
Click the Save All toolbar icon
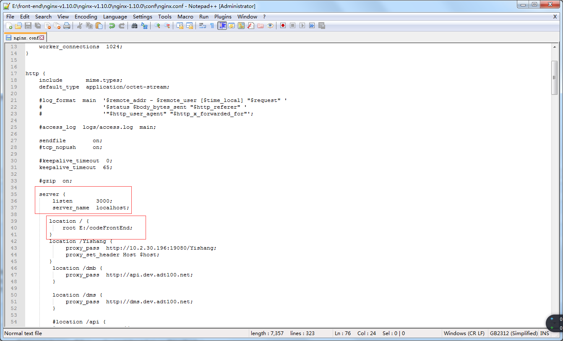38,26
